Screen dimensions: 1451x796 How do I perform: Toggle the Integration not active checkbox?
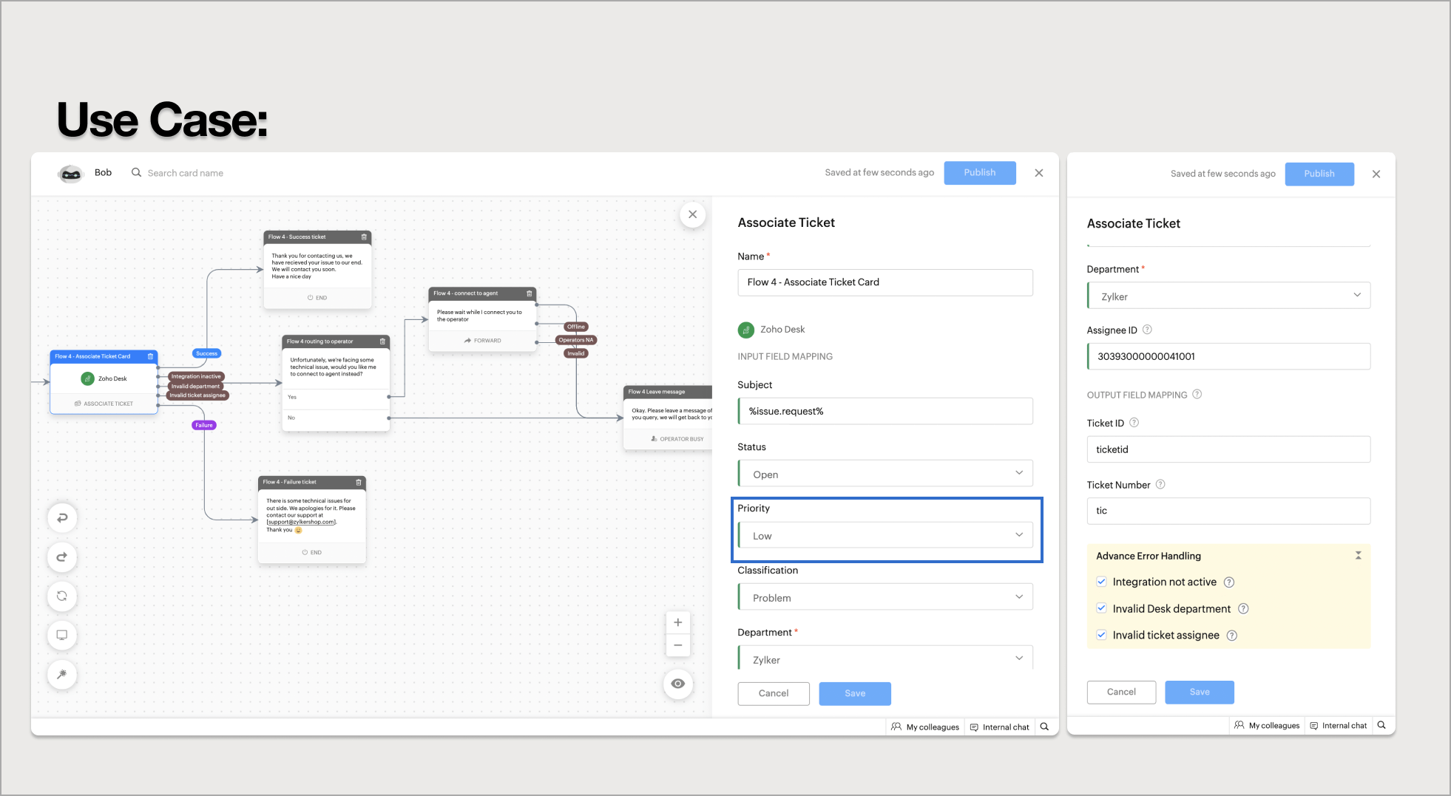1101,582
